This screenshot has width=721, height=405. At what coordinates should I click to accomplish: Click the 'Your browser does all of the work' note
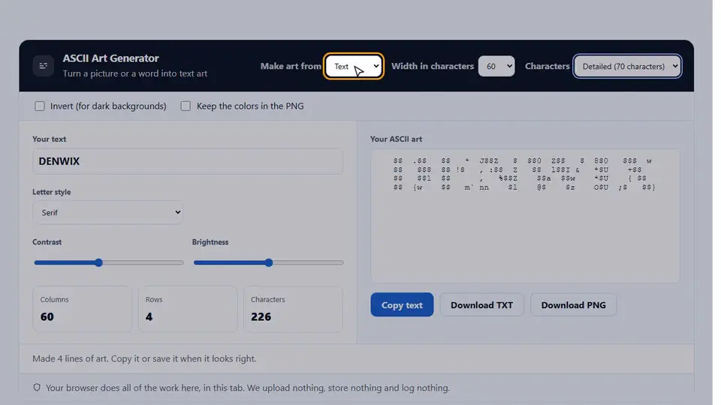pos(248,388)
